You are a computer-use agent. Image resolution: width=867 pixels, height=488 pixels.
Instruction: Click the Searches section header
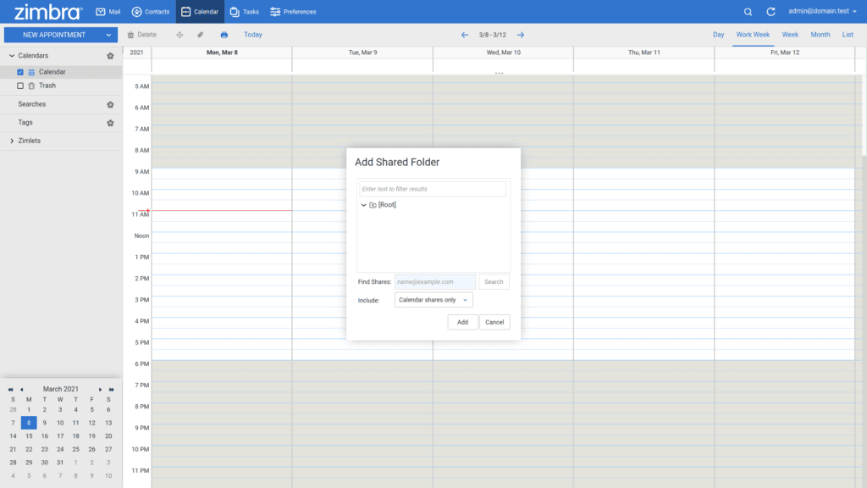(31, 104)
